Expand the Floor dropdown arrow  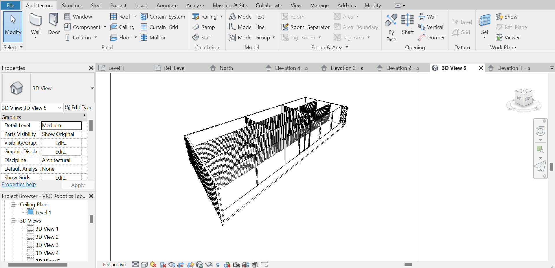point(135,37)
